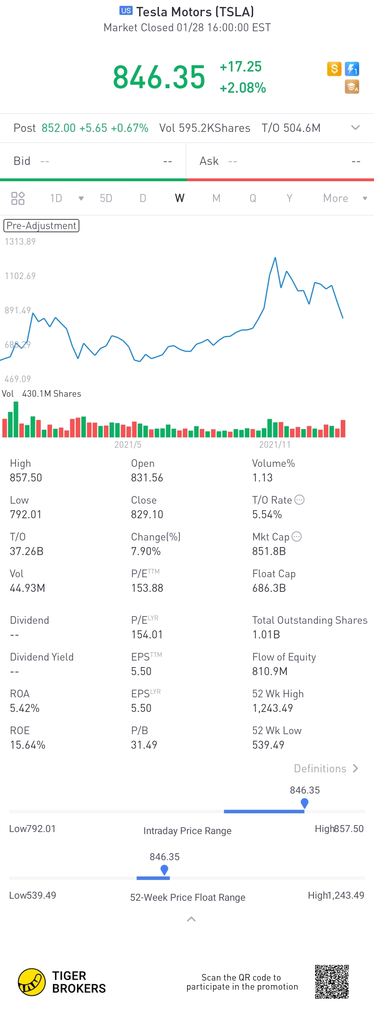Viewport: 374px width, 1033px height.
Task: Switch to the M monthly chart tab
Action: (x=216, y=198)
